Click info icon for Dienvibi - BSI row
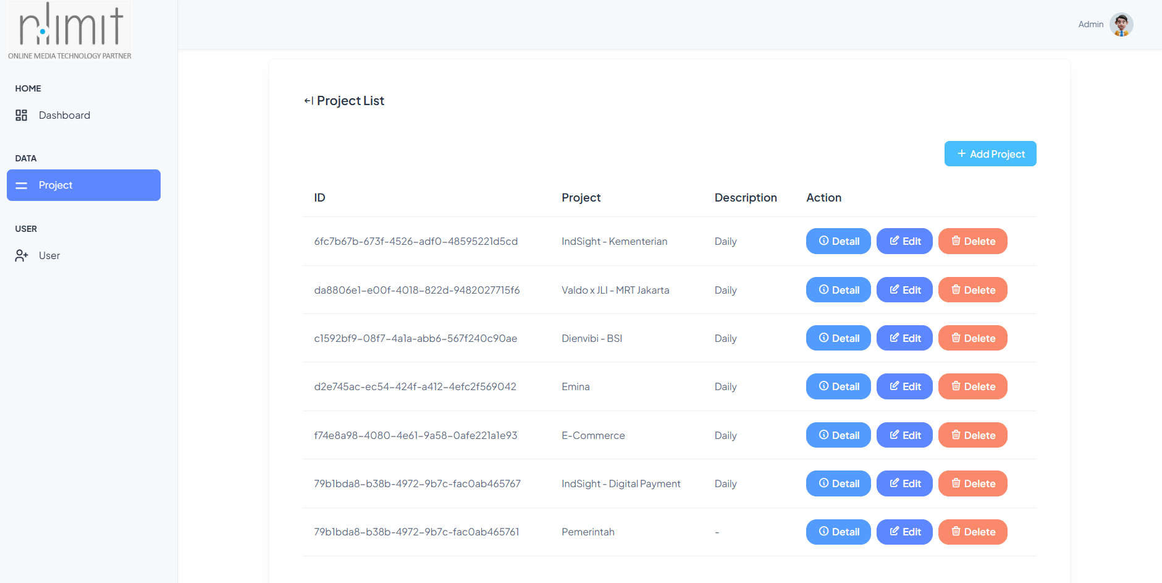The width and height of the screenshot is (1162, 583). pyautogui.click(x=823, y=338)
